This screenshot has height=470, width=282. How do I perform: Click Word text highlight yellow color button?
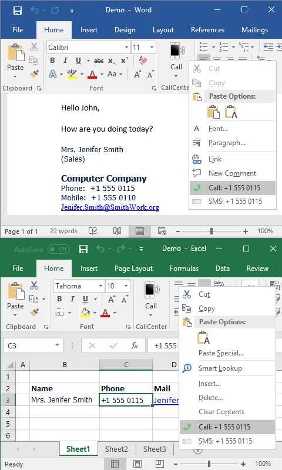tap(72, 74)
